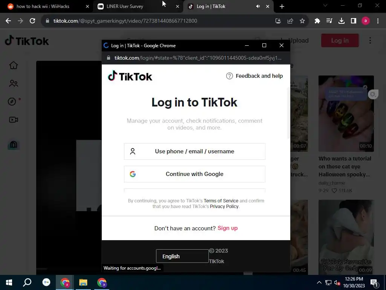Screen dimensions: 386x290
Task: Click TikTok Home icon in sidebar
Action: [14, 65]
